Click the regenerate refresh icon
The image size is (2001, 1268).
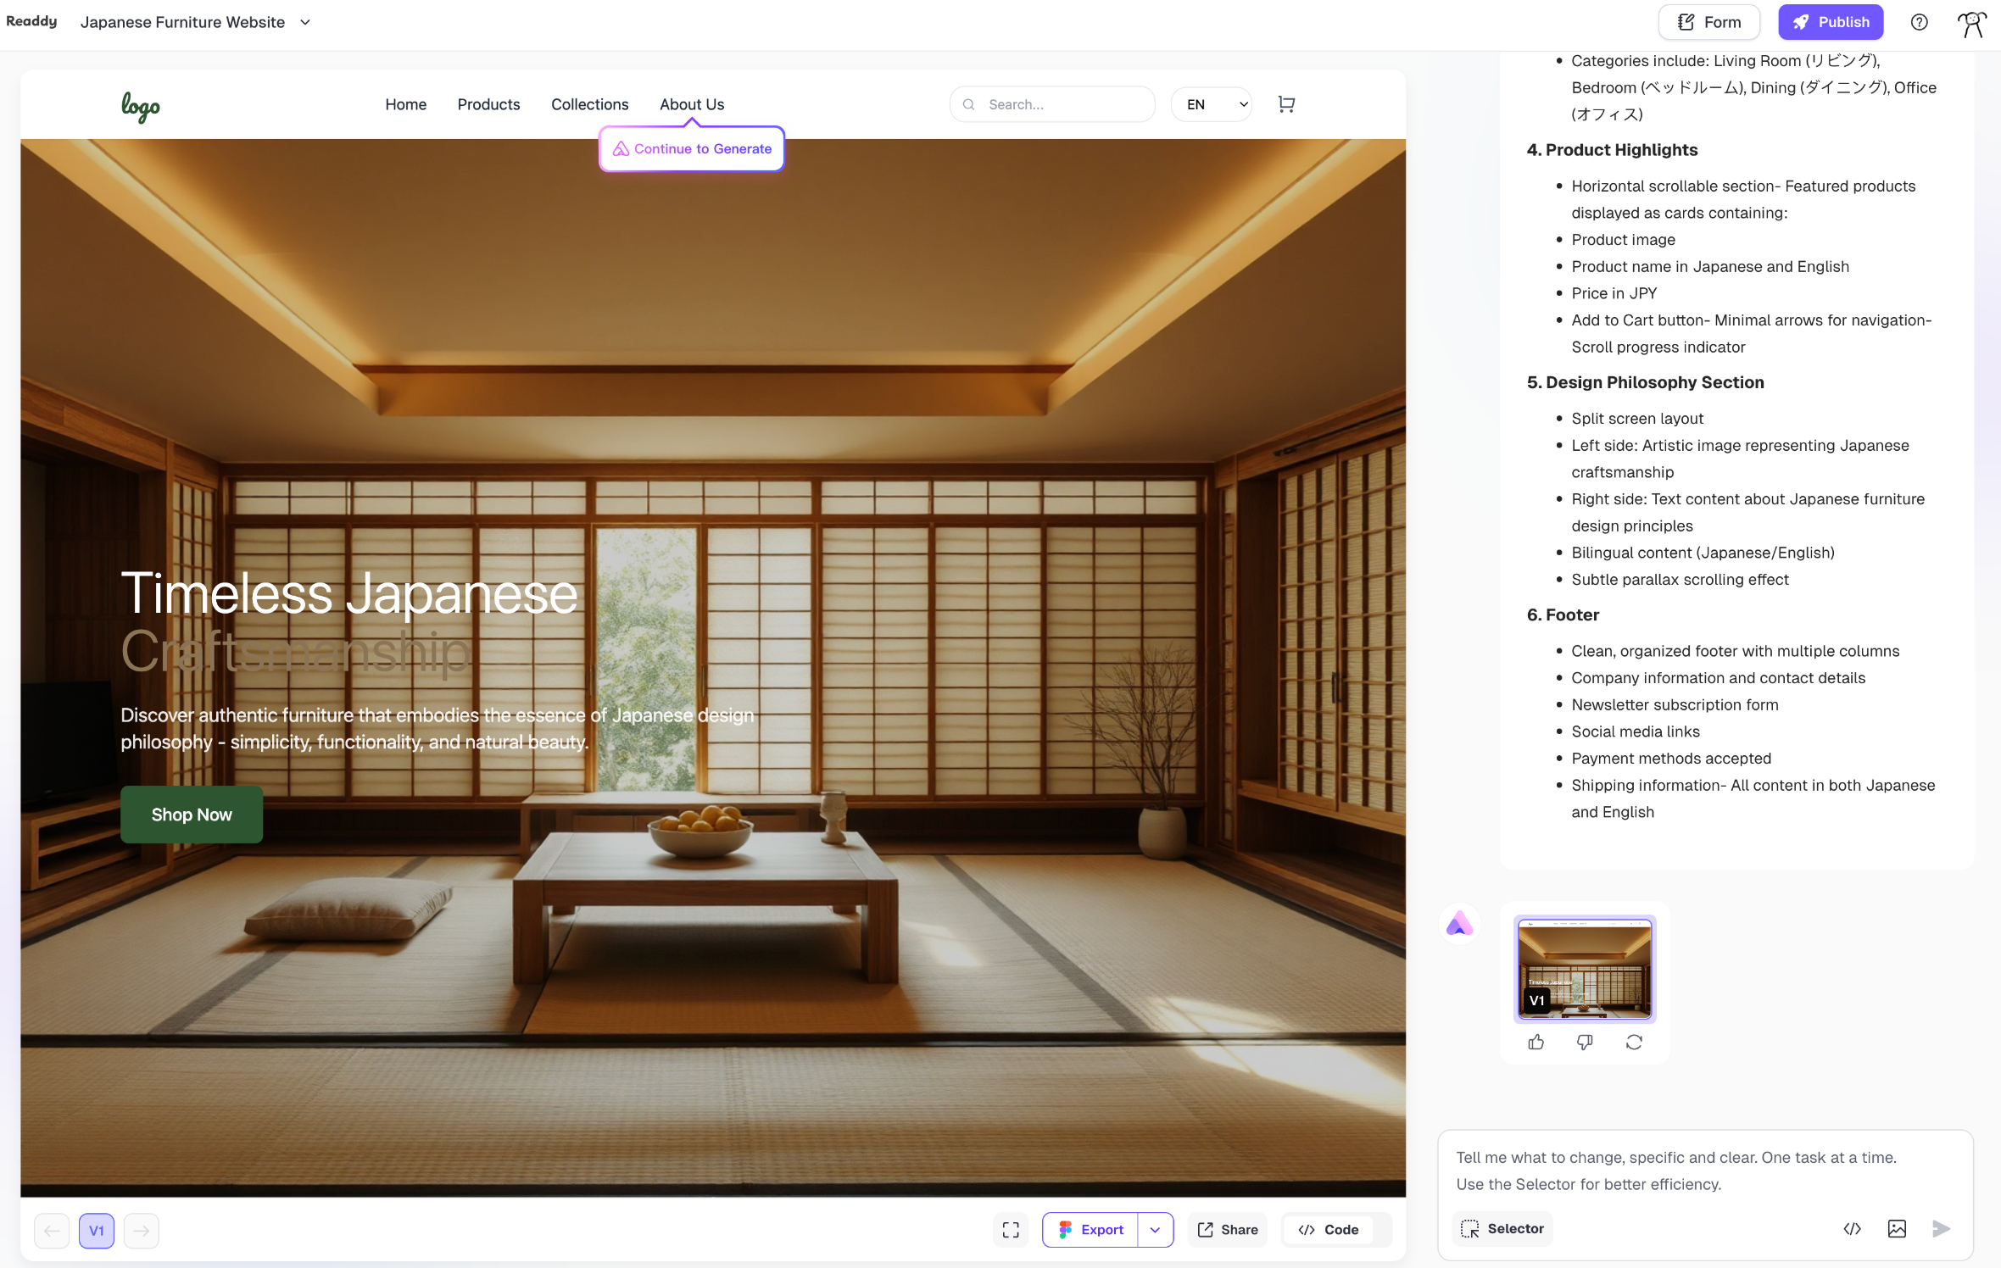1634,1042
